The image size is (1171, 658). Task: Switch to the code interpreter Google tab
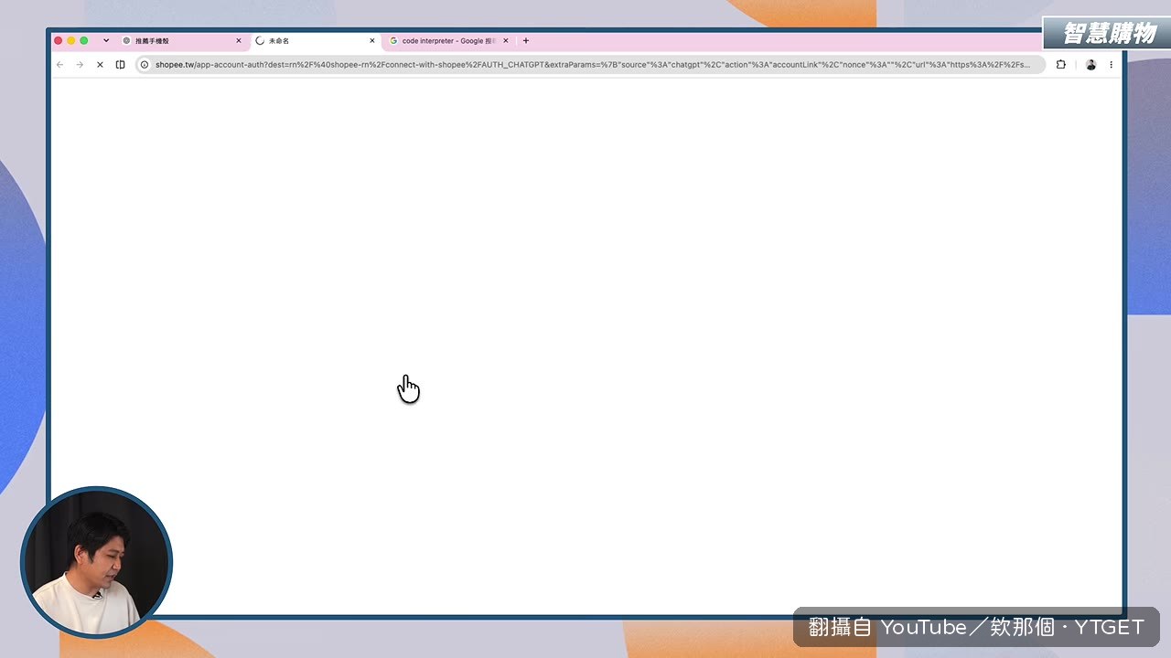(448, 41)
